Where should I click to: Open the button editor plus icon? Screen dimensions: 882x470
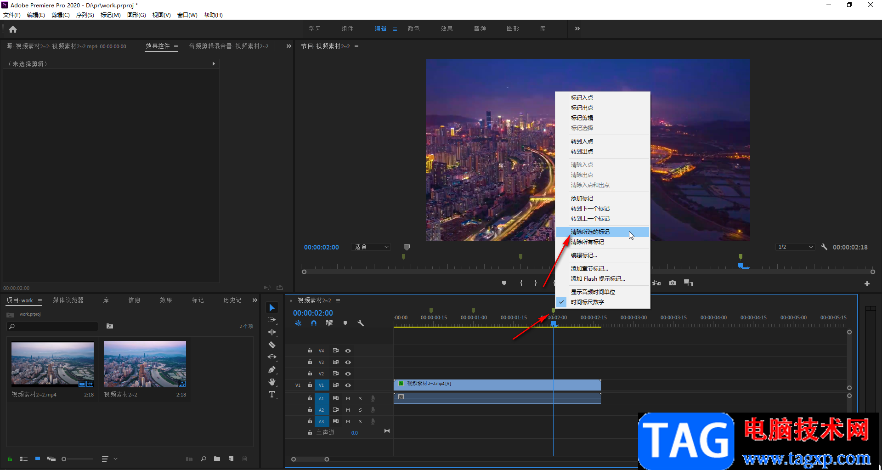867,284
